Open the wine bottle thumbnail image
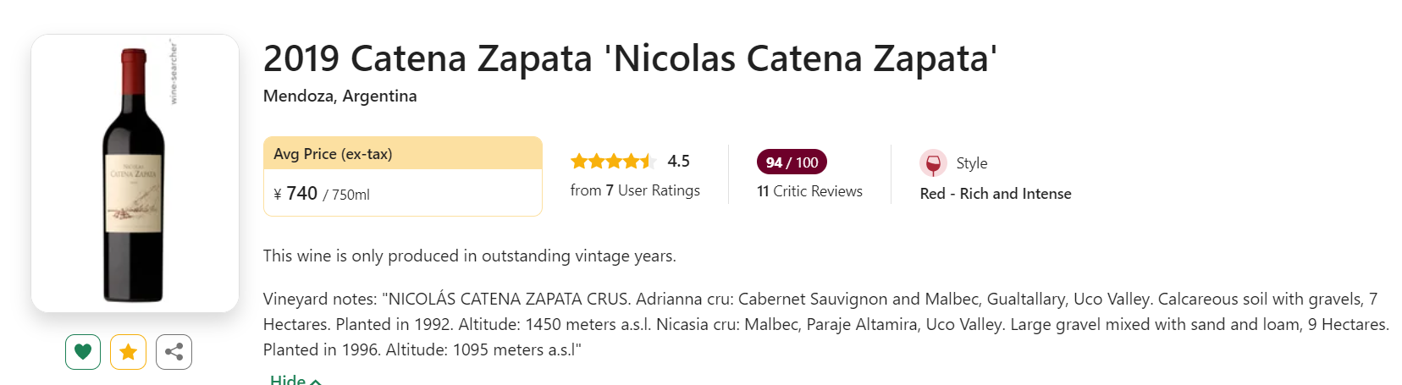Viewport: 1402px width, 385px height. [x=135, y=173]
